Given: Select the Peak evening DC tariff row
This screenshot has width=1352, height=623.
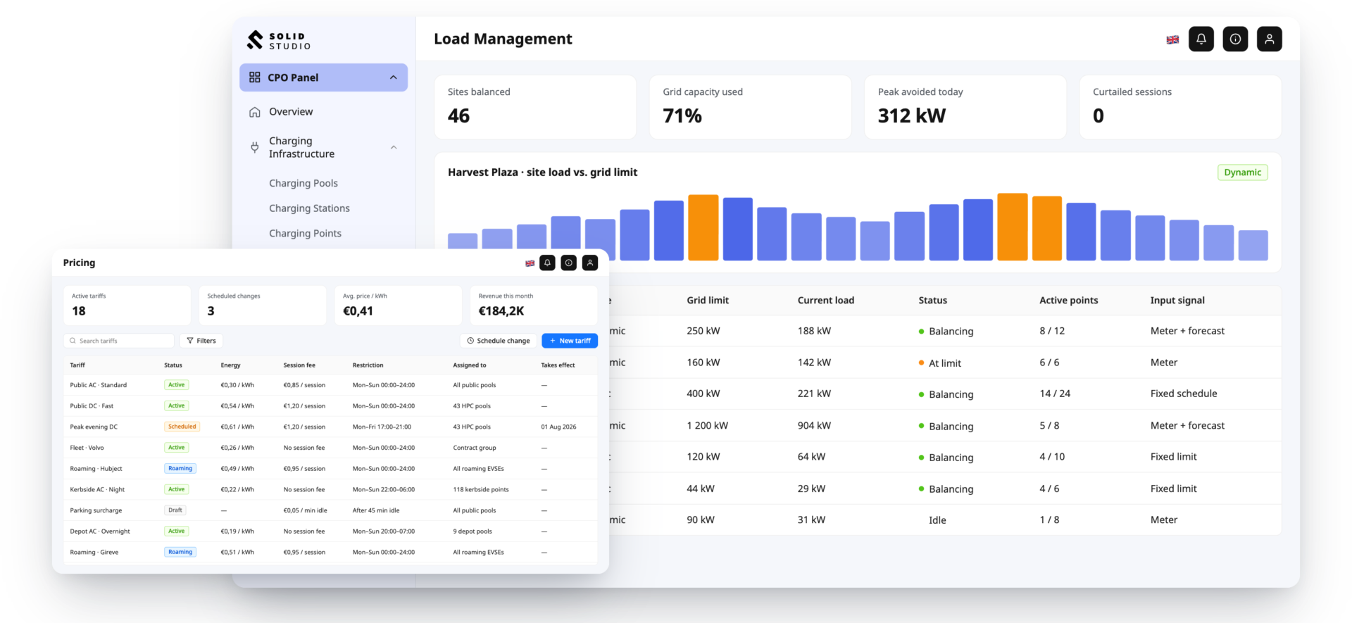Looking at the screenshot, I should tap(330, 427).
